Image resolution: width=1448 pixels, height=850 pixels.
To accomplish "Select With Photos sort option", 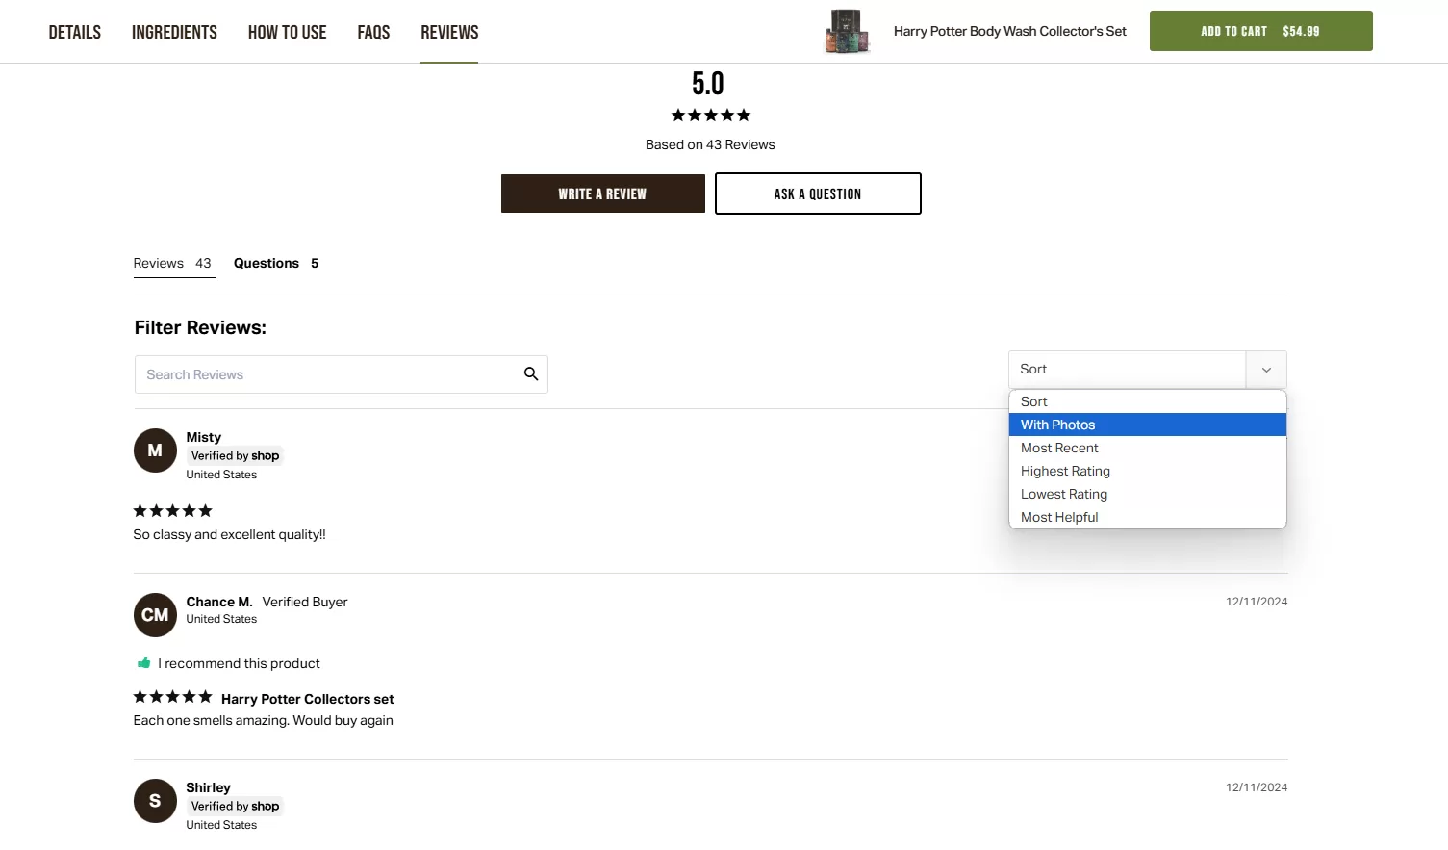I will [x=1147, y=425].
